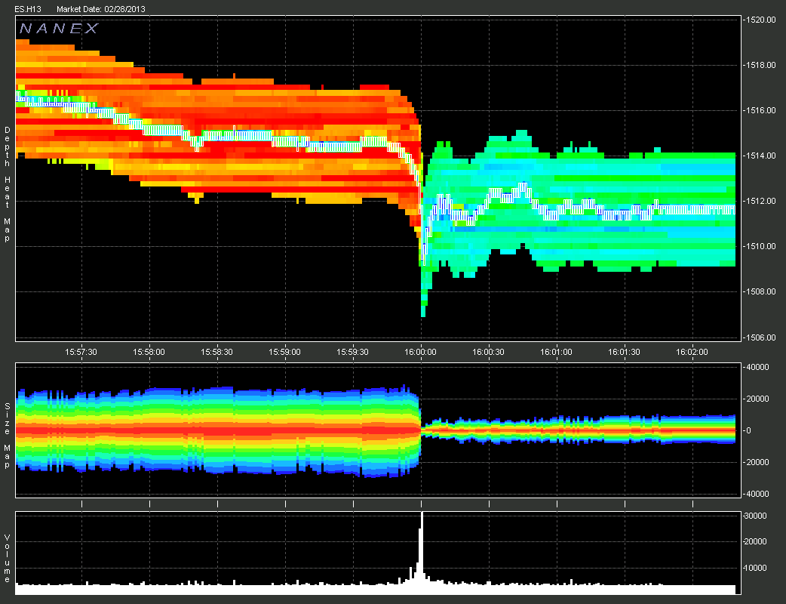Click the 15:57:30 time label

pos(81,352)
